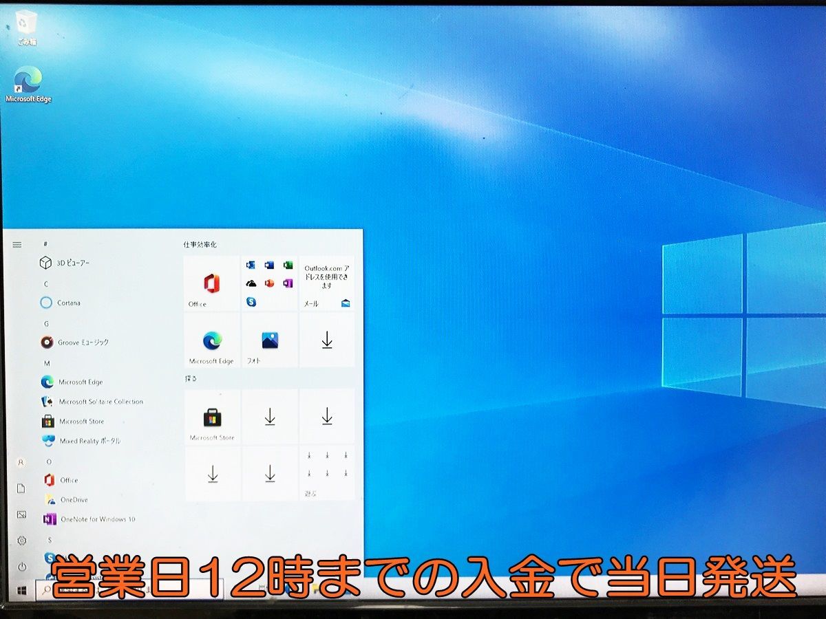This screenshot has width=826, height=619.
Task: Click the O letter header in app list
Action: (x=48, y=461)
